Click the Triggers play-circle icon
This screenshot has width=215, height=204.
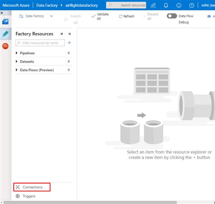18,196
